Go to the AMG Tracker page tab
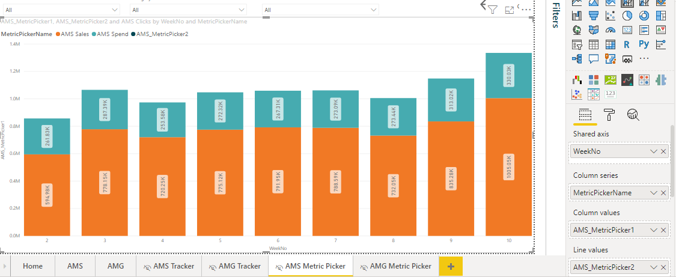The height and width of the screenshot is (277, 676). tap(235, 266)
